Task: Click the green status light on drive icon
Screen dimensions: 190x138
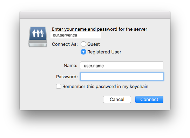Action: [43, 45]
